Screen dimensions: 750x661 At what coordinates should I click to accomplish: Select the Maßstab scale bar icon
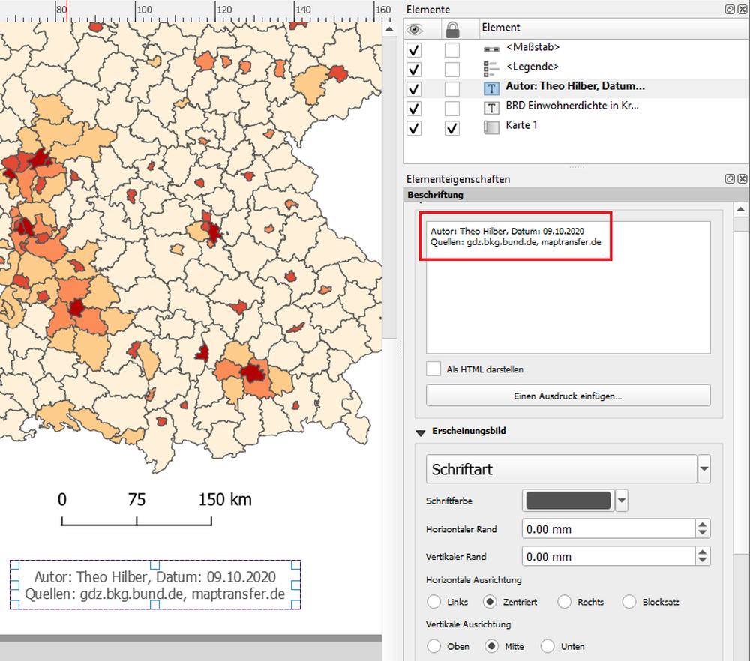(x=491, y=46)
